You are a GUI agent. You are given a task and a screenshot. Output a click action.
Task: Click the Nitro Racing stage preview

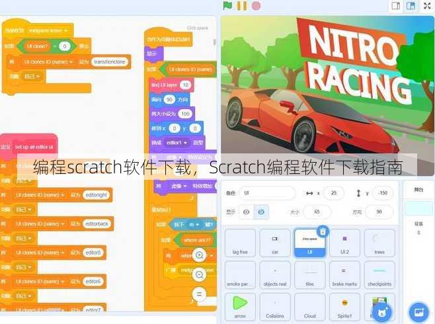(x=327, y=95)
